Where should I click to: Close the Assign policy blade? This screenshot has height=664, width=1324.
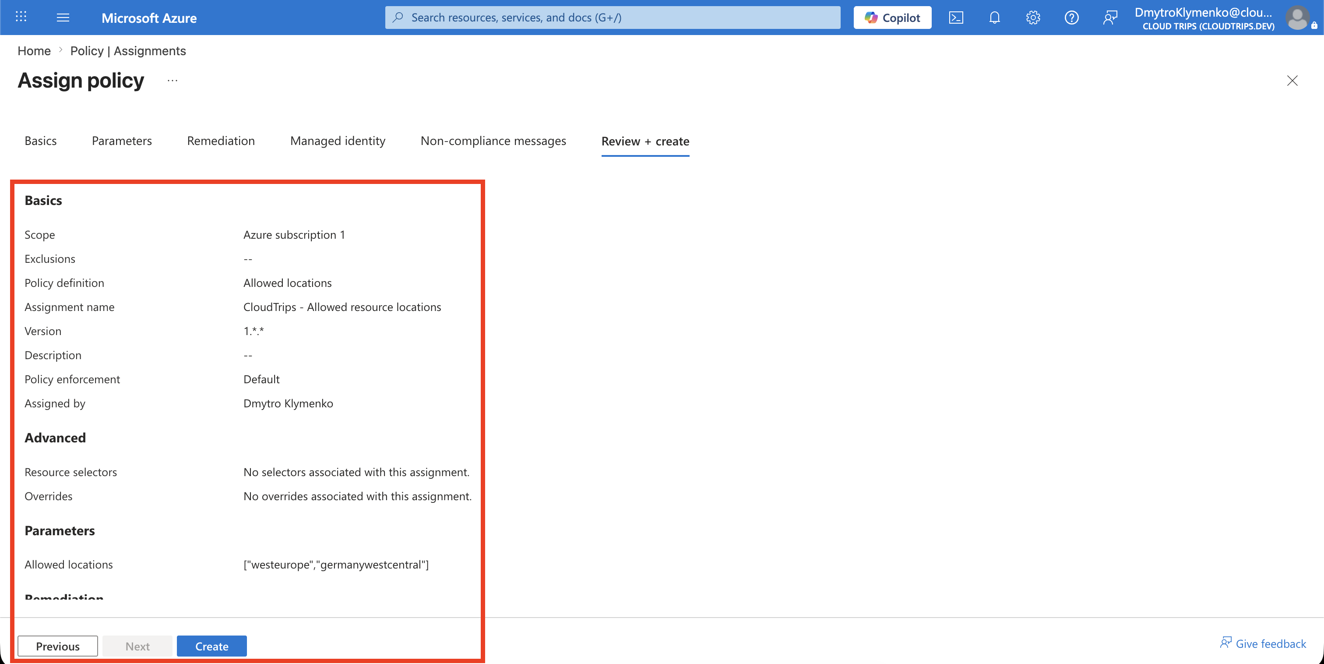[1292, 81]
